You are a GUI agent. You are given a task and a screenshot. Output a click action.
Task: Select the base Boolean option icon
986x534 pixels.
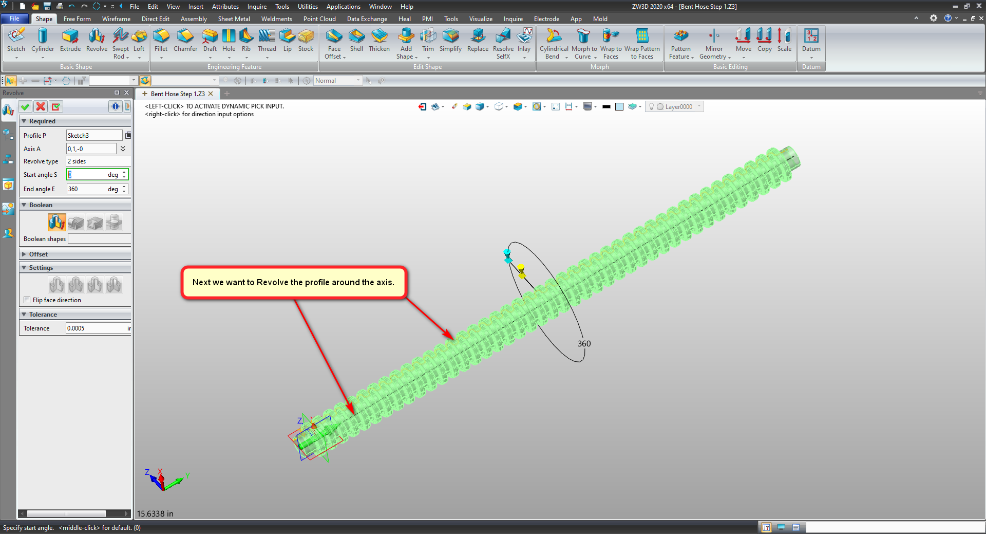pos(56,223)
